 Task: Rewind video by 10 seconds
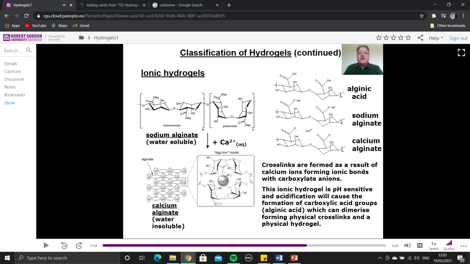(x=64, y=245)
